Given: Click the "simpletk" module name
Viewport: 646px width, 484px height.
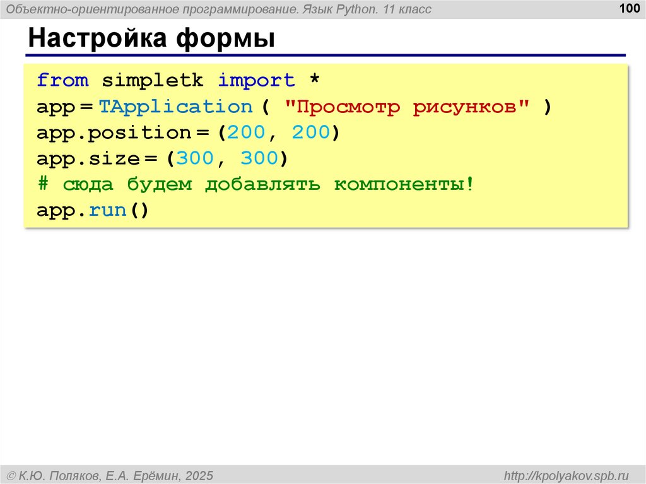Looking at the screenshot, I should click(x=153, y=81).
